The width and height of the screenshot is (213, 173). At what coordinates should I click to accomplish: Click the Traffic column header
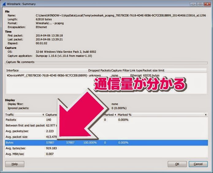point(25,115)
